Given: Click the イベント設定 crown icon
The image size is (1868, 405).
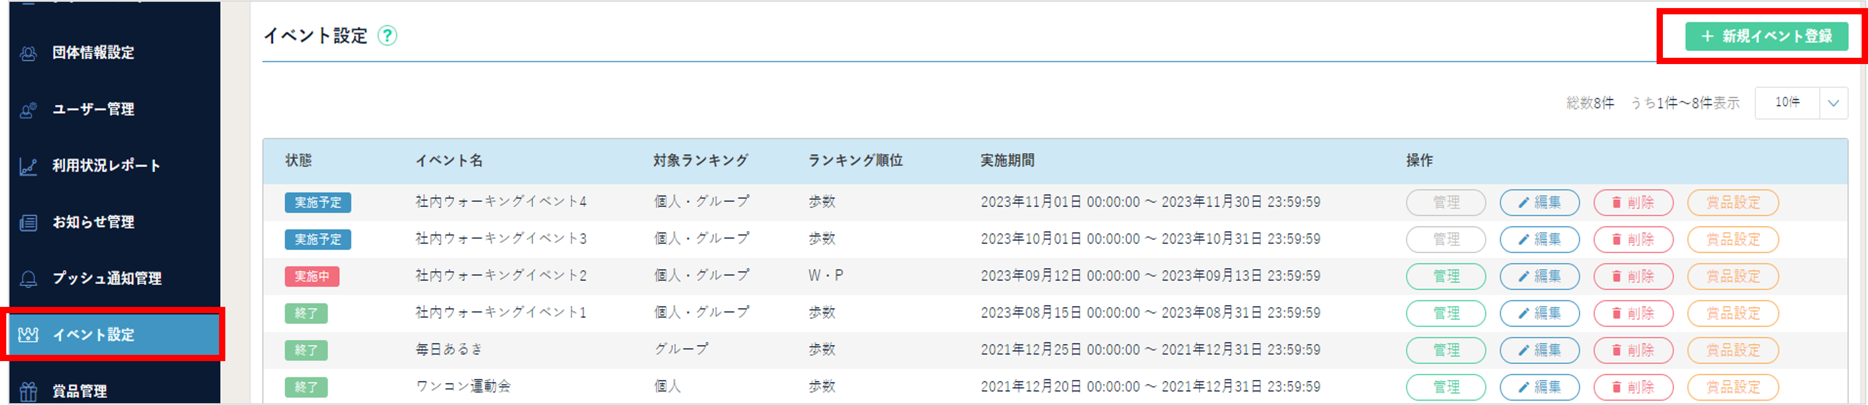Looking at the screenshot, I should pyautogui.click(x=28, y=335).
